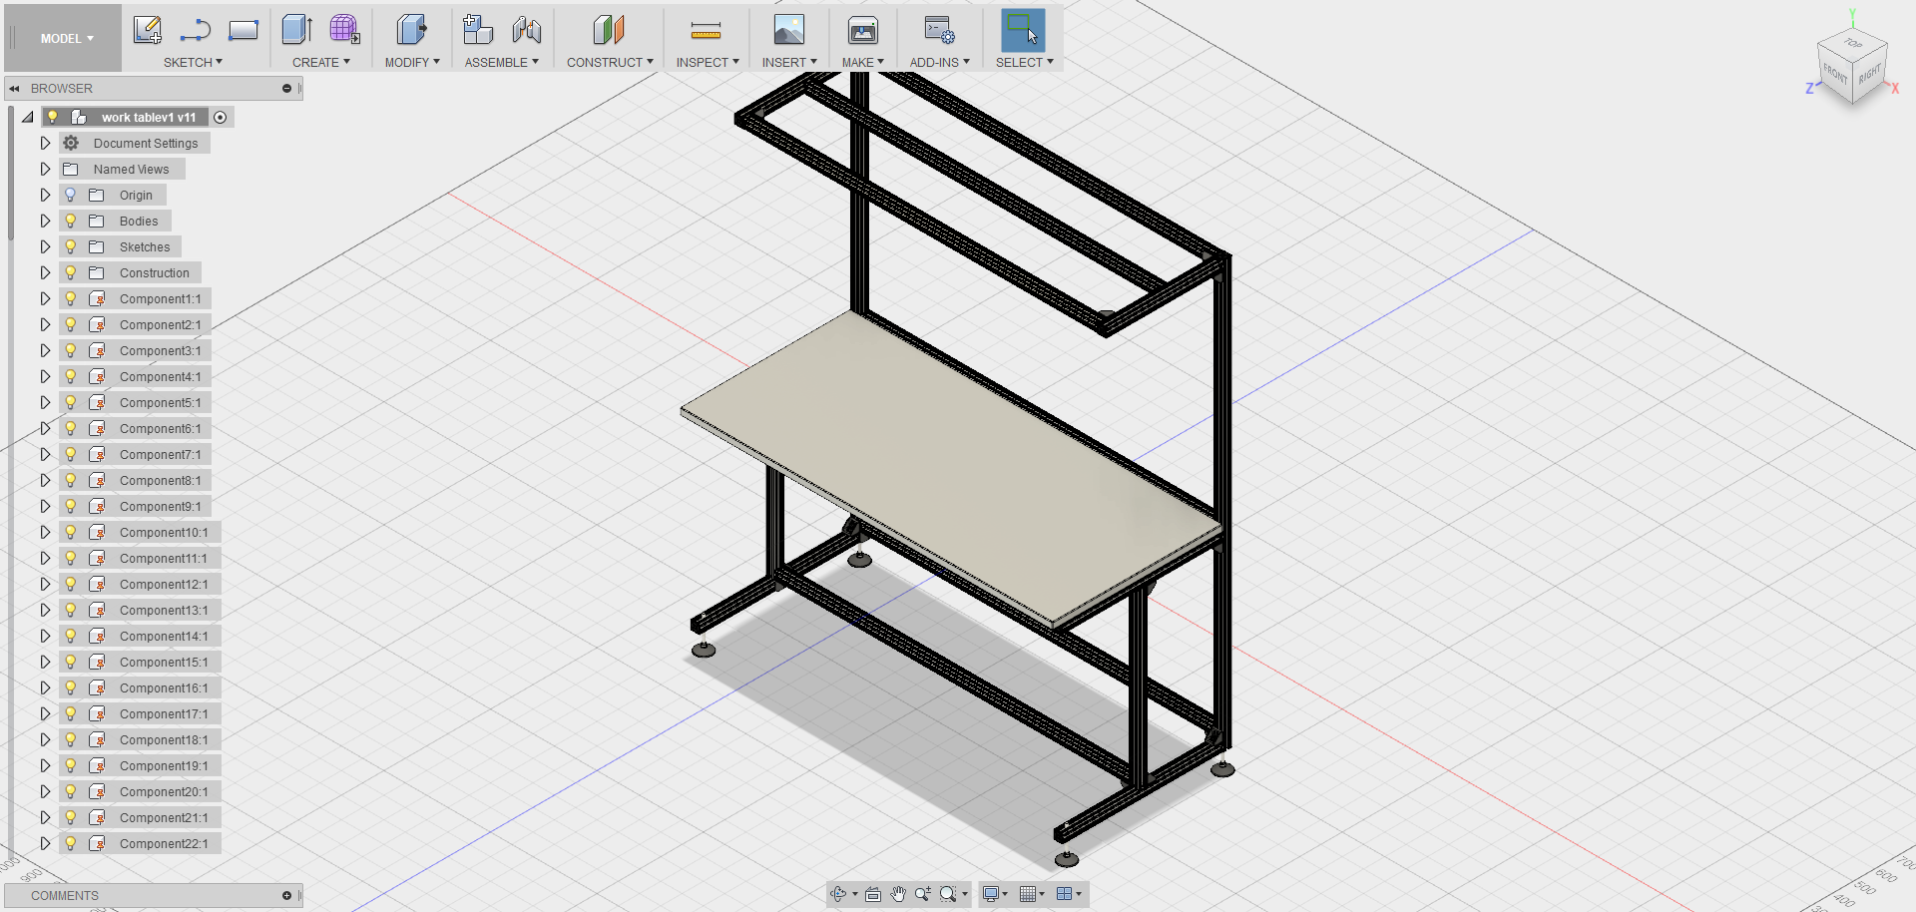Open the Create Form tool
1916x912 pixels.
click(x=344, y=30)
